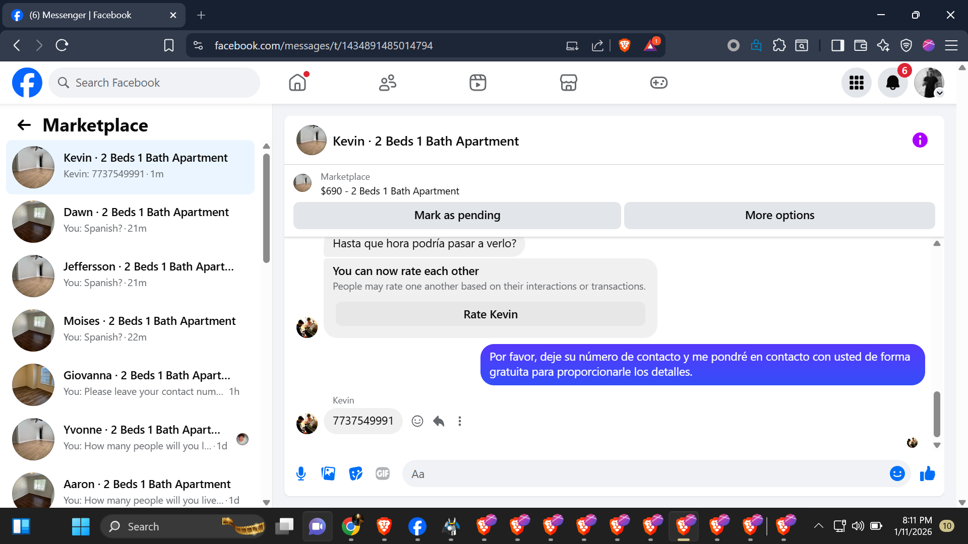Choose a sticker icon
Viewport: 968px width, 544px height.
point(355,474)
